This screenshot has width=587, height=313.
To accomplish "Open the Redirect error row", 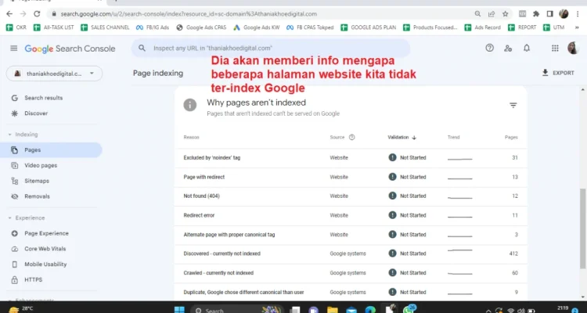I will click(351, 215).
